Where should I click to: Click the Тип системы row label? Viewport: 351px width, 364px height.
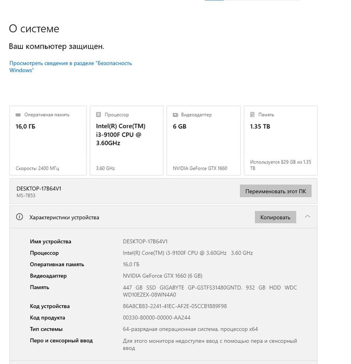pyautogui.click(x=46, y=329)
